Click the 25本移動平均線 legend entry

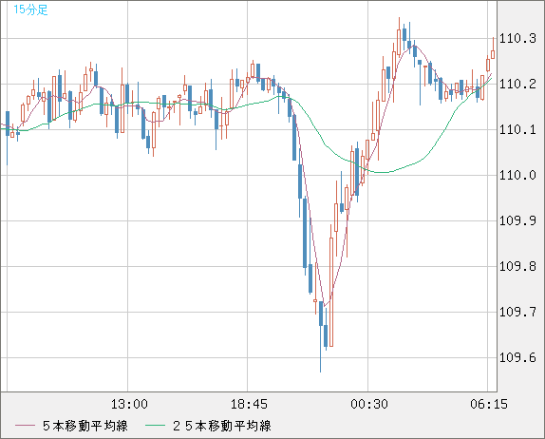[222, 426]
